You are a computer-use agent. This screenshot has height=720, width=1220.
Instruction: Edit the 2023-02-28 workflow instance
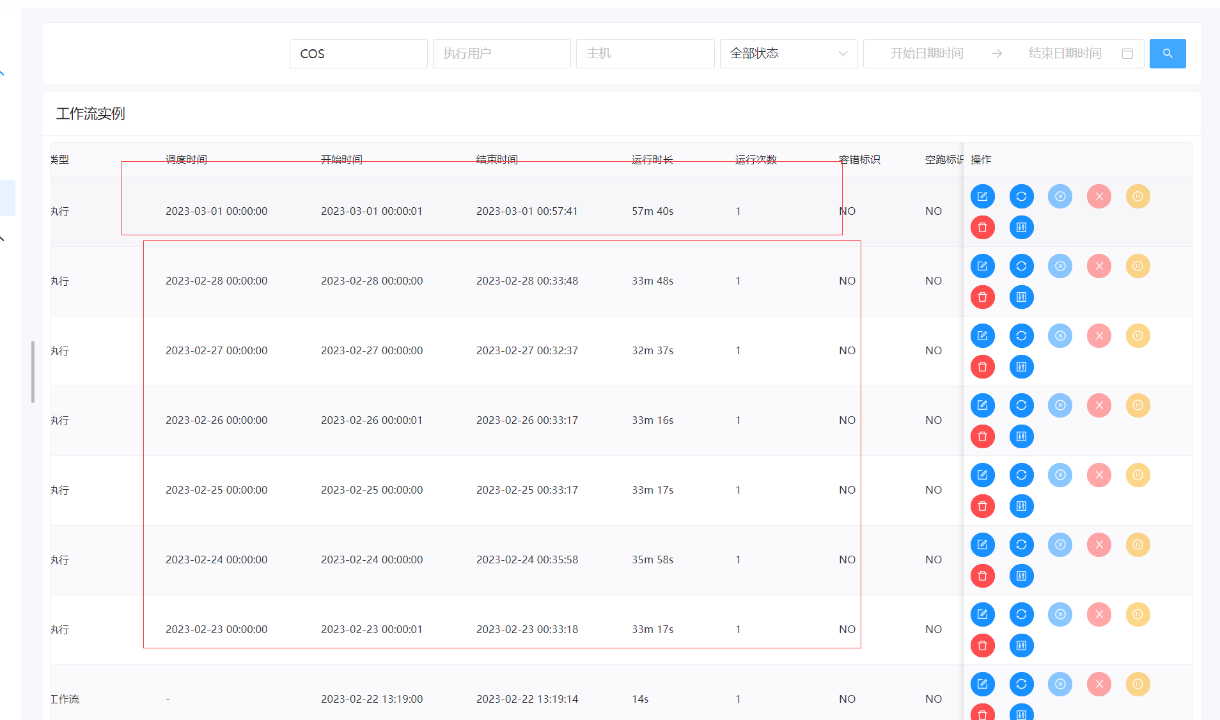coord(982,266)
